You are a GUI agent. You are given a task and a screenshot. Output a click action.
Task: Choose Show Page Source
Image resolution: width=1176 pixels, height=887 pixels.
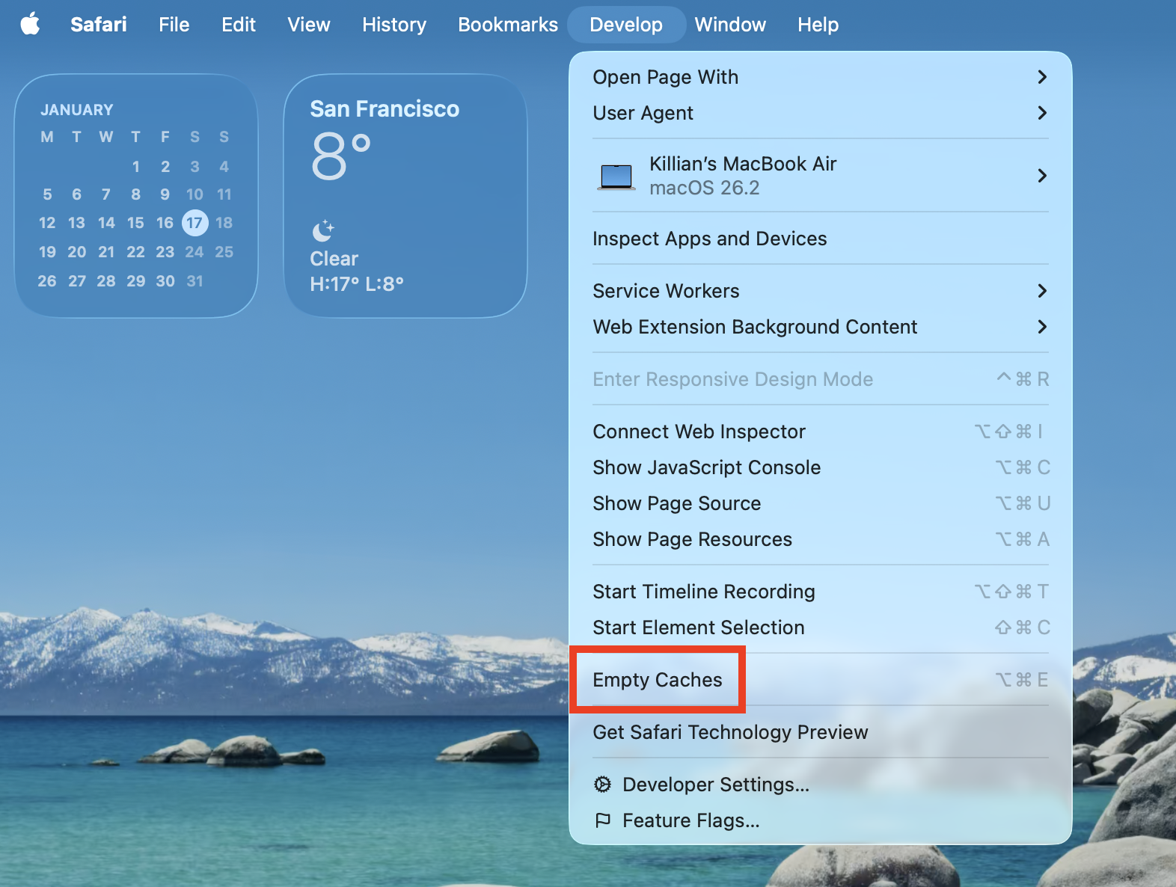pos(821,503)
